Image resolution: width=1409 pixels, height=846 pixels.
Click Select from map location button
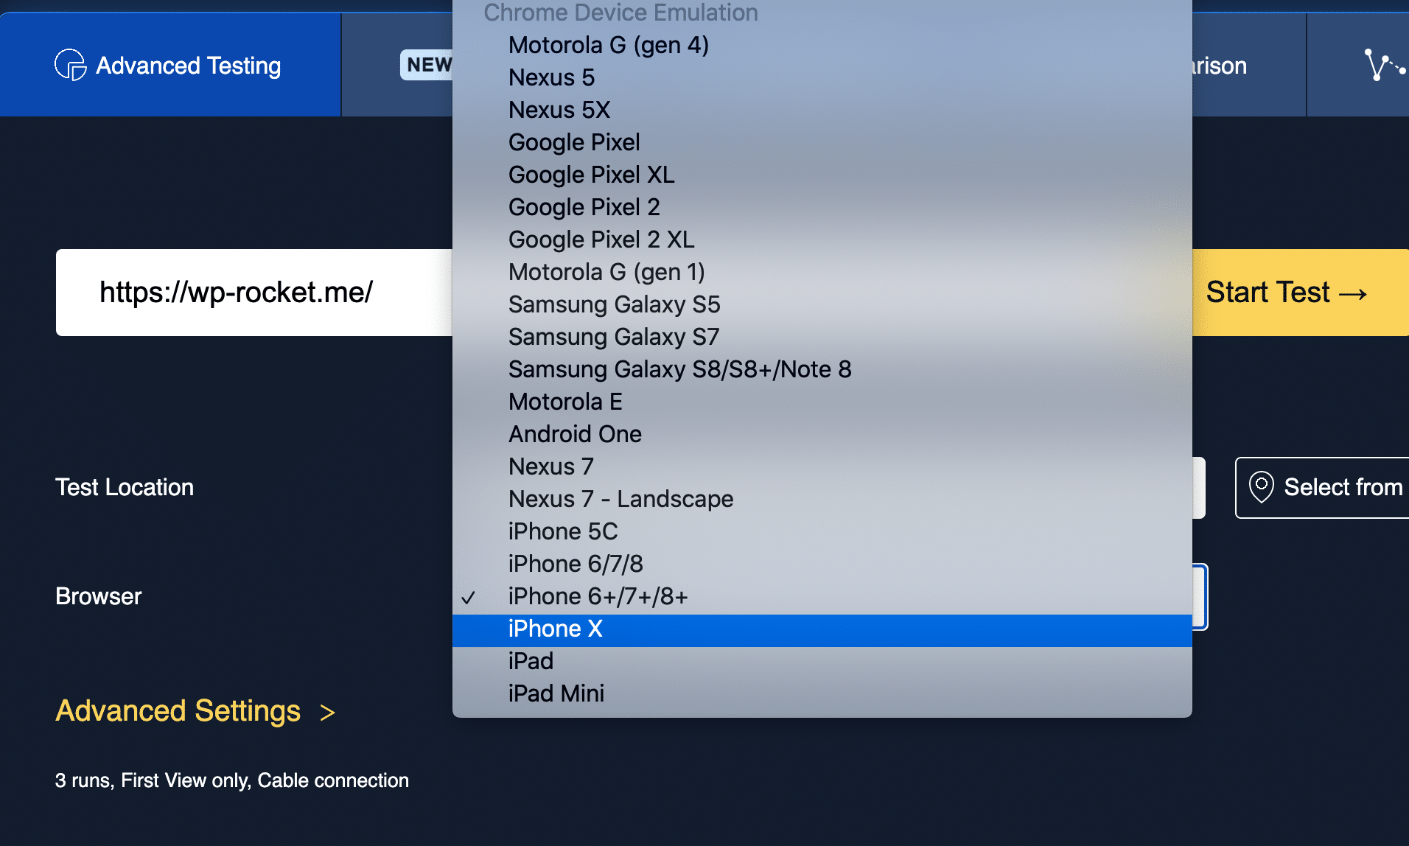tap(1322, 487)
